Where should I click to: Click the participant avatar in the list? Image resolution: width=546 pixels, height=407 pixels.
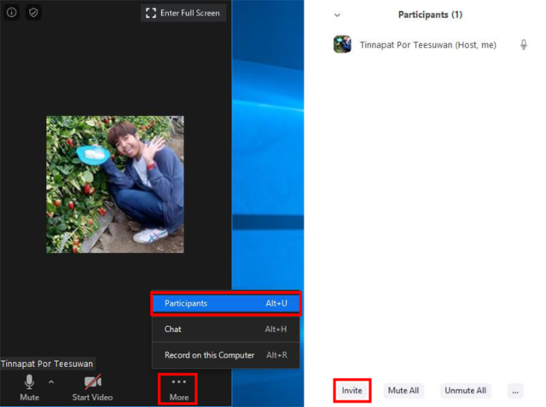(x=342, y=44)
